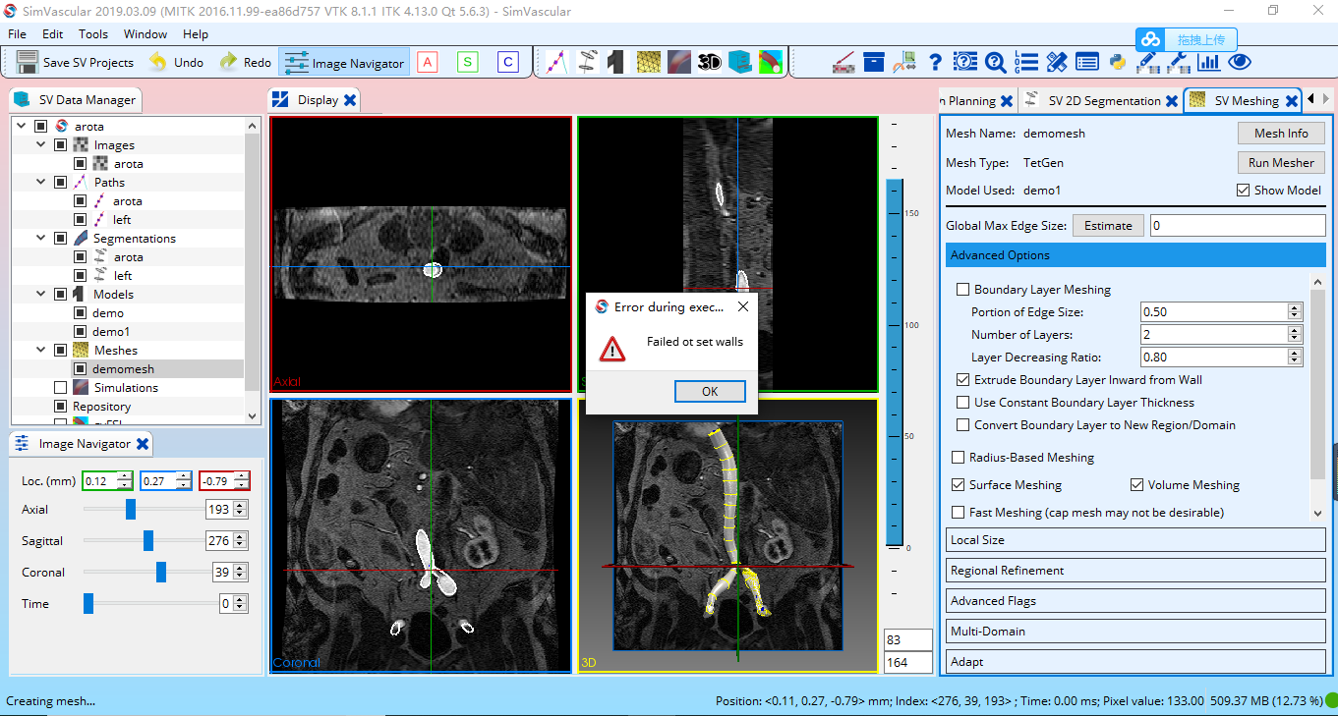The image size is (1338, 716).
Task: Expand the Advanced Flags section
Action: (1135, 601)
